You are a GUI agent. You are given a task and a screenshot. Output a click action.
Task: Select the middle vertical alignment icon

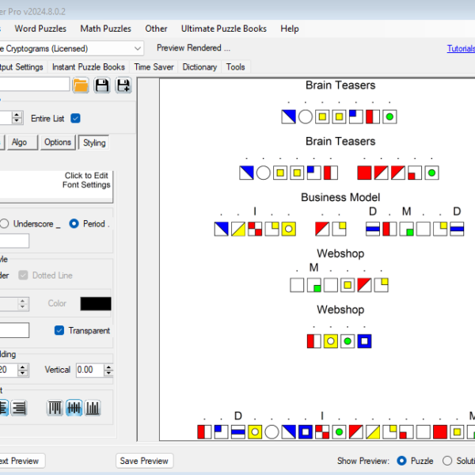click(x=74, y=408)
